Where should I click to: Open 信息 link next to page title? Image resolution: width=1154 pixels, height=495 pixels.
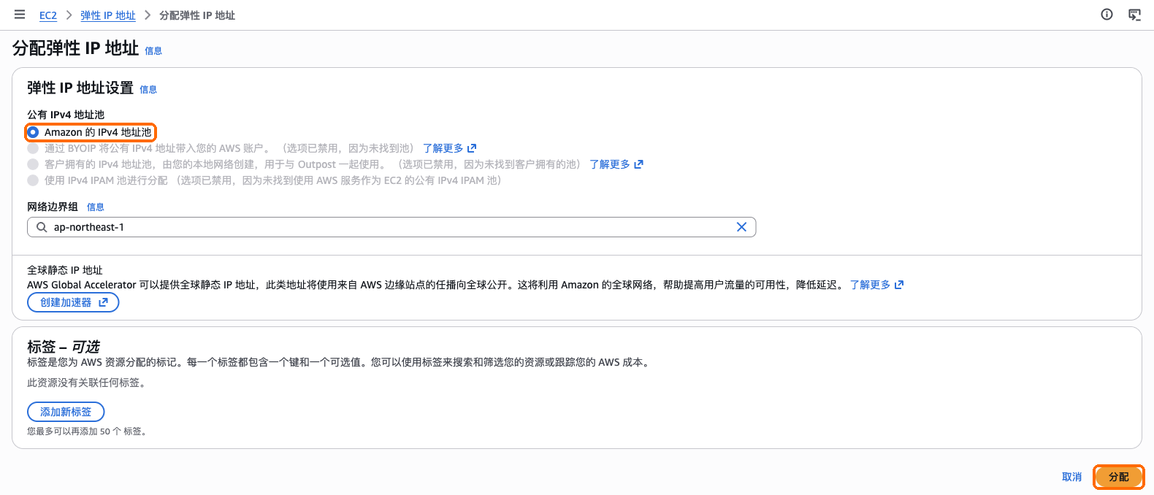click(x=153, y=50)
